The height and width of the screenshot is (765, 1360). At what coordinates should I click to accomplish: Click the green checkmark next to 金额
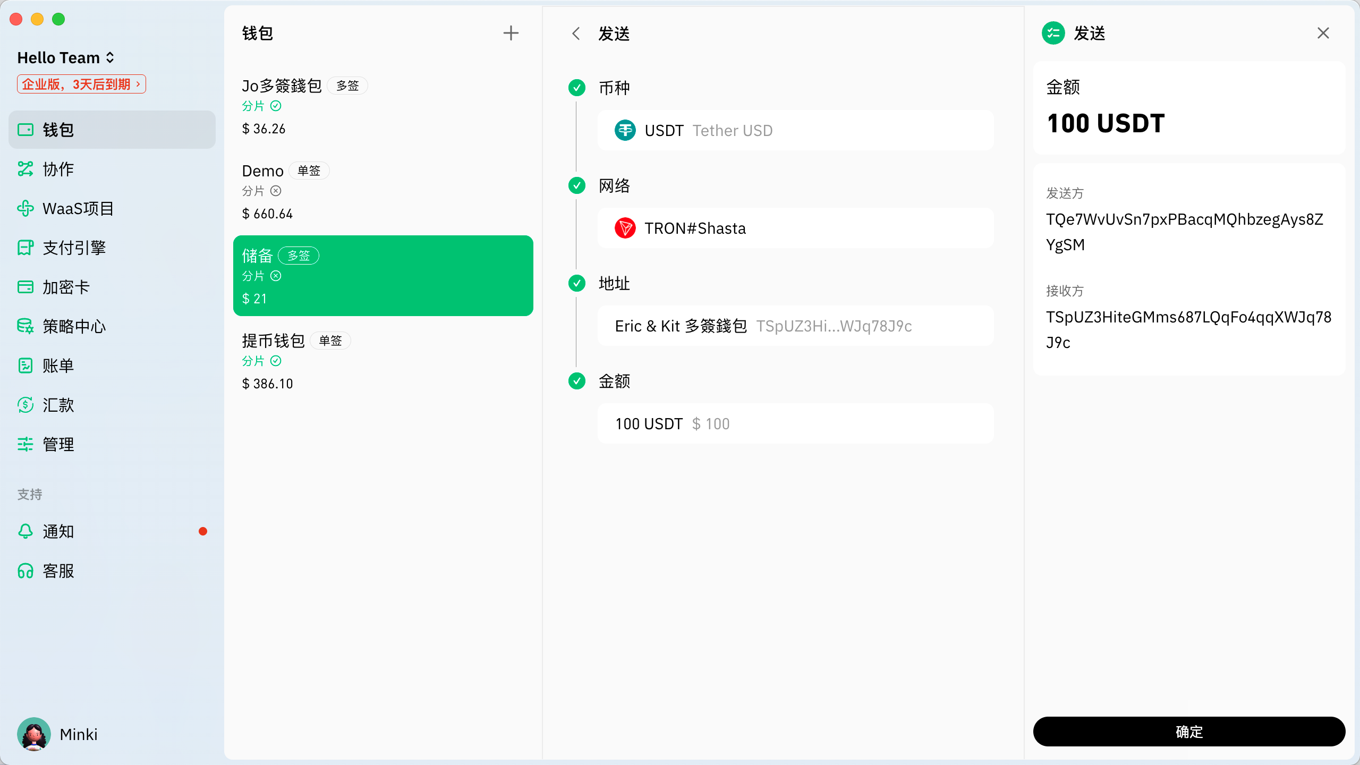[576, 381]
